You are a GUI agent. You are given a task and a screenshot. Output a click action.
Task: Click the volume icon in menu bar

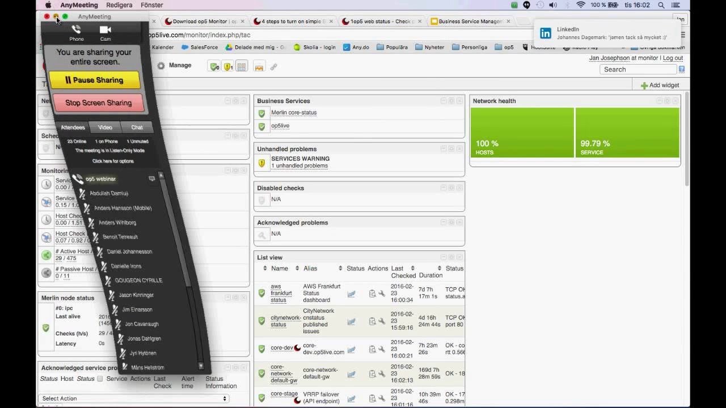click(554, 5)
